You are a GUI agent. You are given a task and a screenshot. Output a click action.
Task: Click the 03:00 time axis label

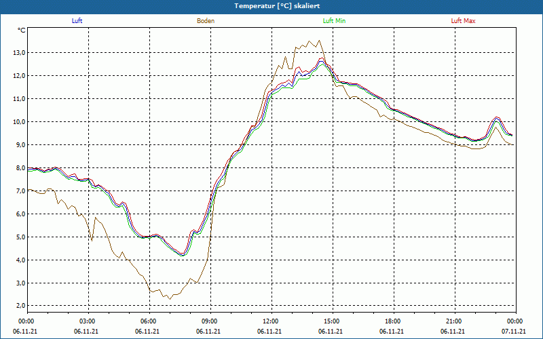pyautogui.click(x=89, y=321)
